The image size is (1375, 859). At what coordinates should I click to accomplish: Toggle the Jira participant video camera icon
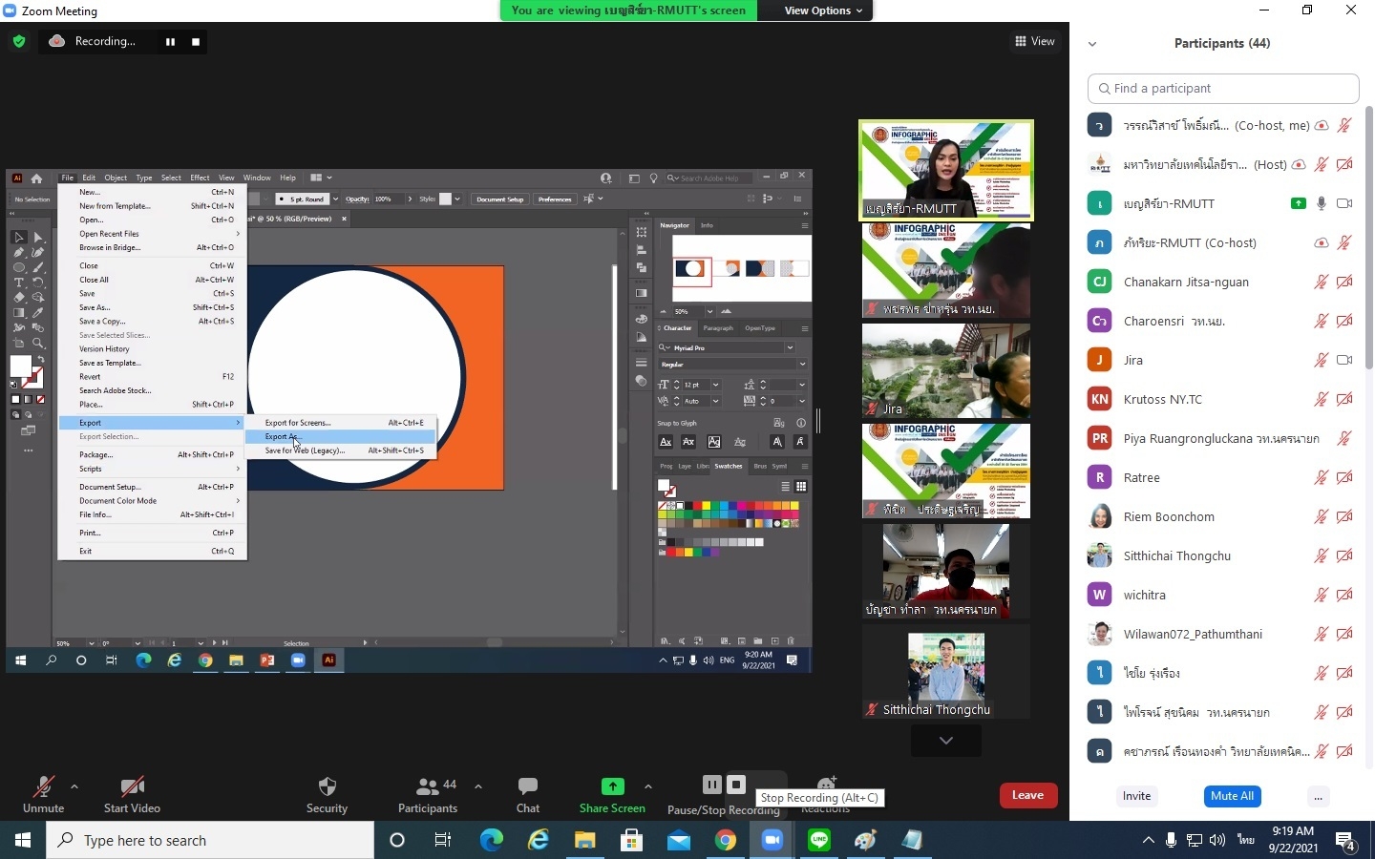tap(1344, 360)
